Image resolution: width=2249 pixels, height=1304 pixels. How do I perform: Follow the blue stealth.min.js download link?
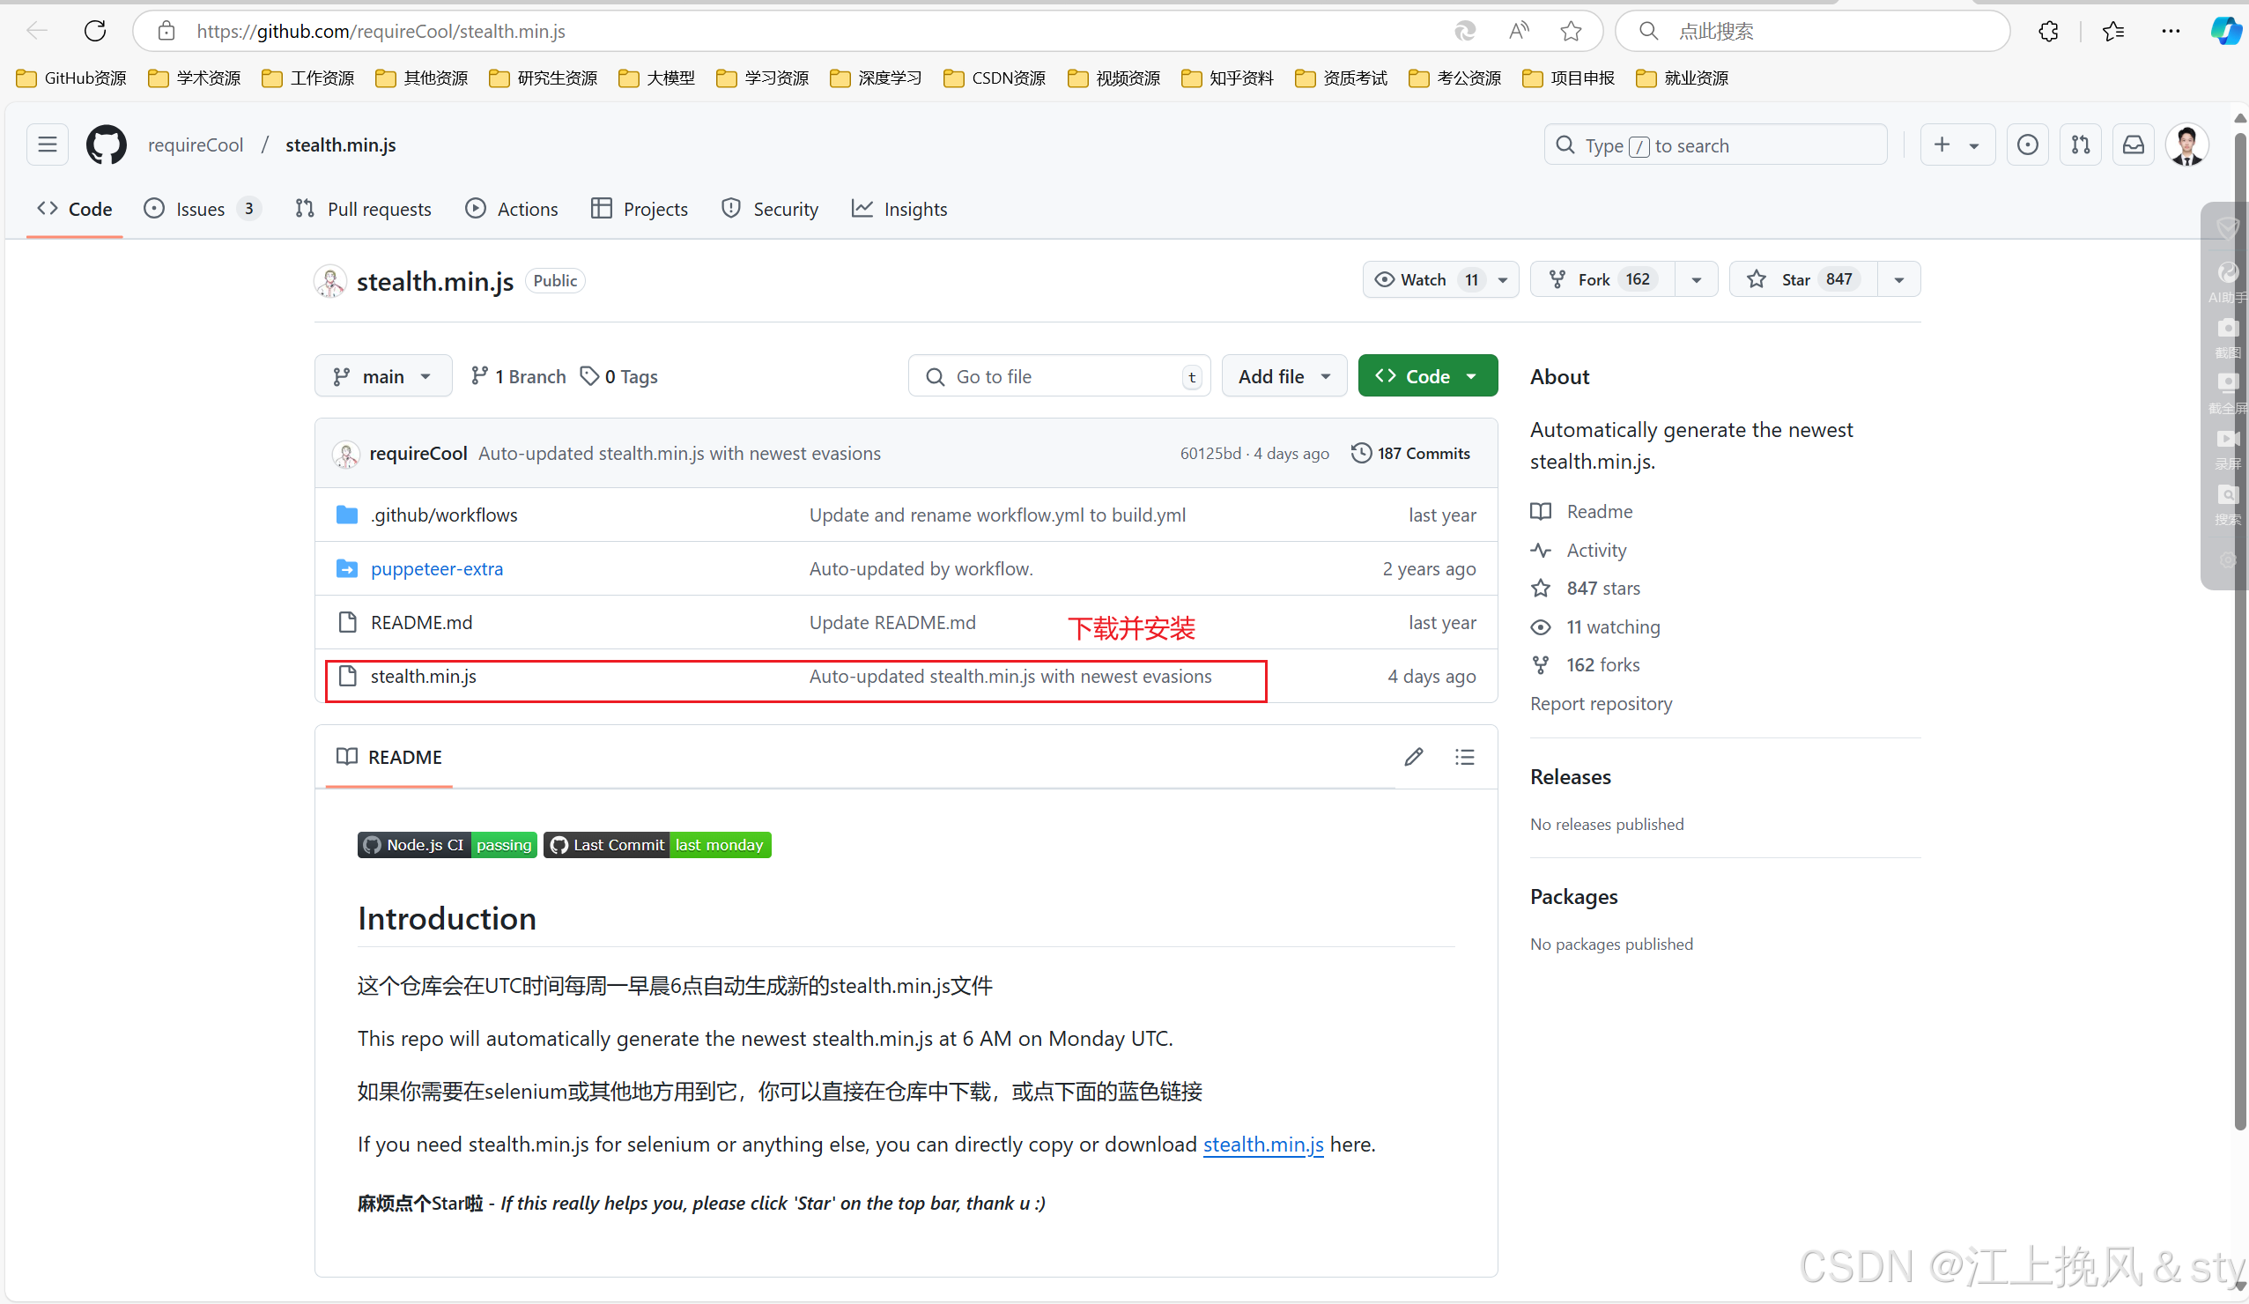point(1263,1145)
